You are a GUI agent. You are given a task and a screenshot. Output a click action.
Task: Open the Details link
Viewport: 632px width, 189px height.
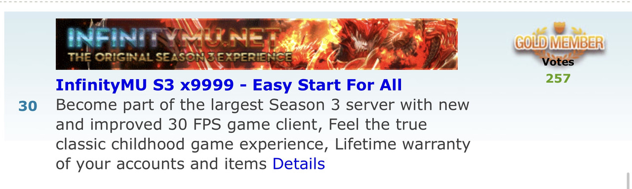tap(299, 164)
